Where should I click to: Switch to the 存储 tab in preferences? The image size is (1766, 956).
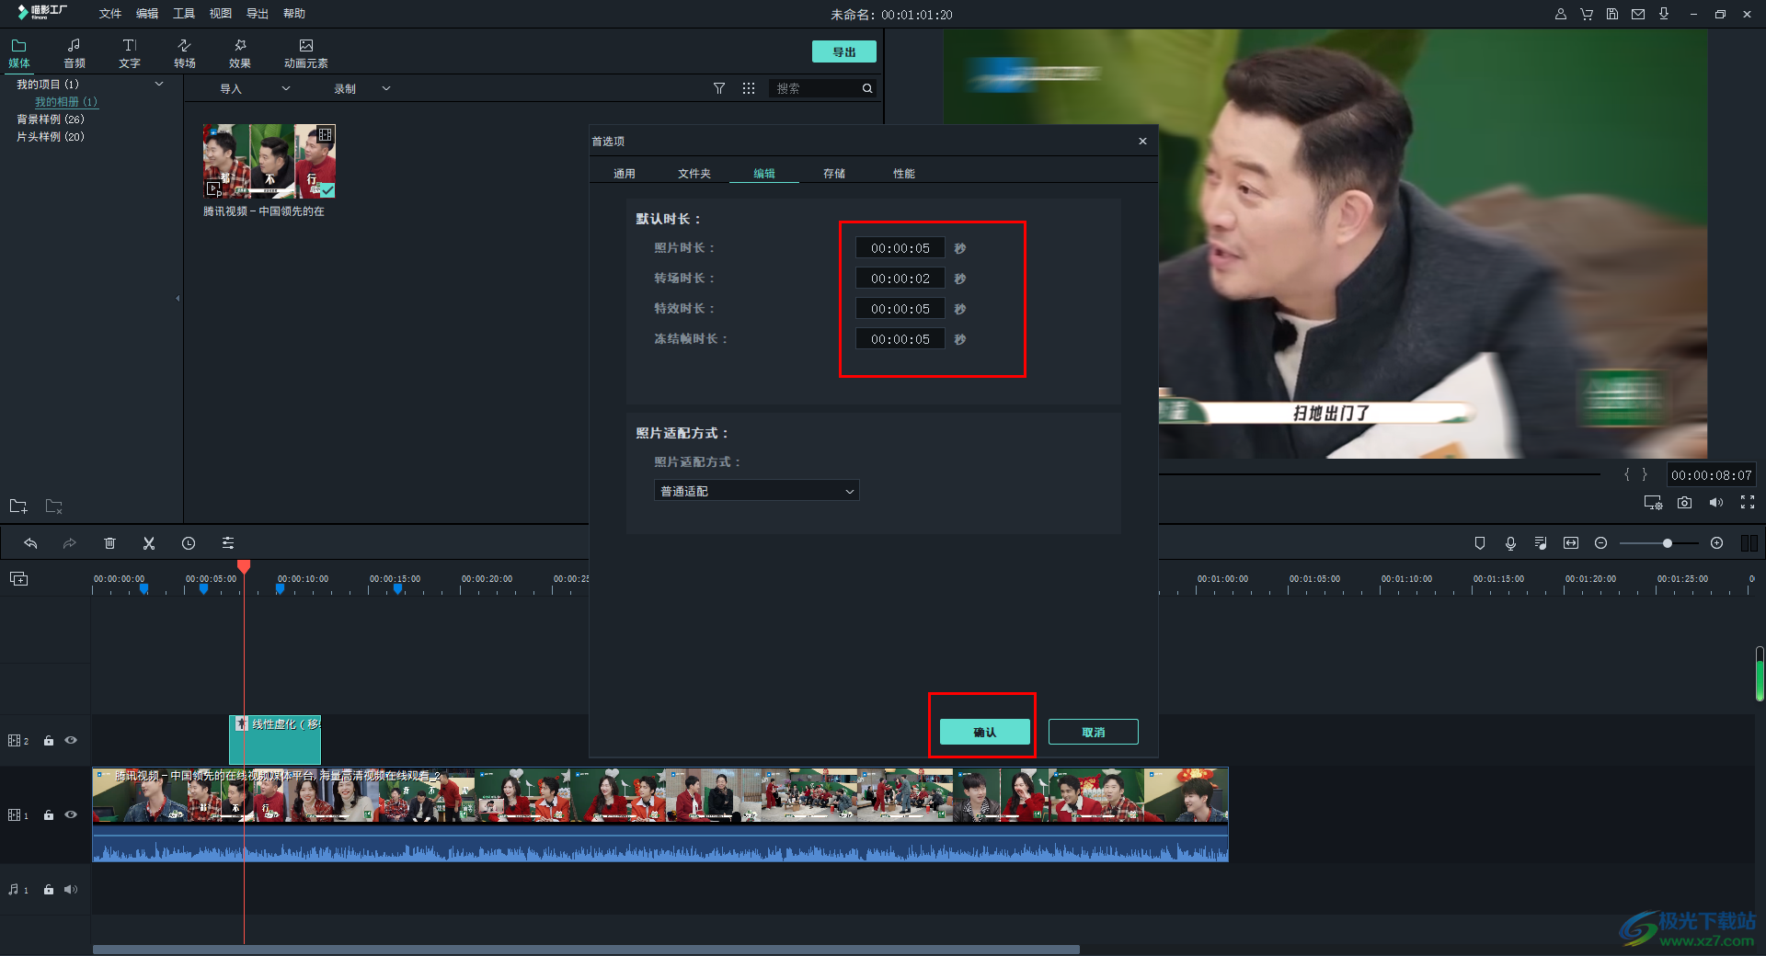tap(834, 173)
